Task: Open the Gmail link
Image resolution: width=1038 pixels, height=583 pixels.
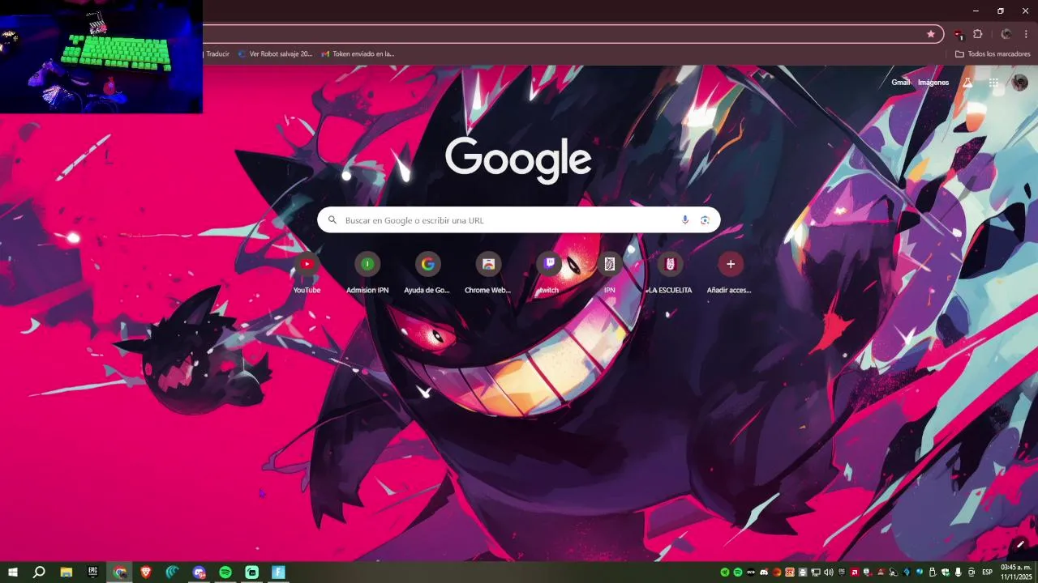Action: (901, 83)
